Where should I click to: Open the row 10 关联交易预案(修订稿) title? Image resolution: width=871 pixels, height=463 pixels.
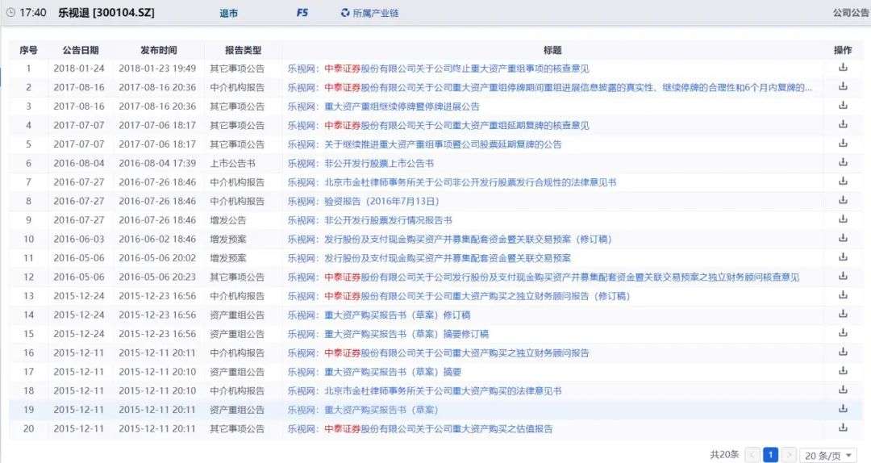point(449,239)
